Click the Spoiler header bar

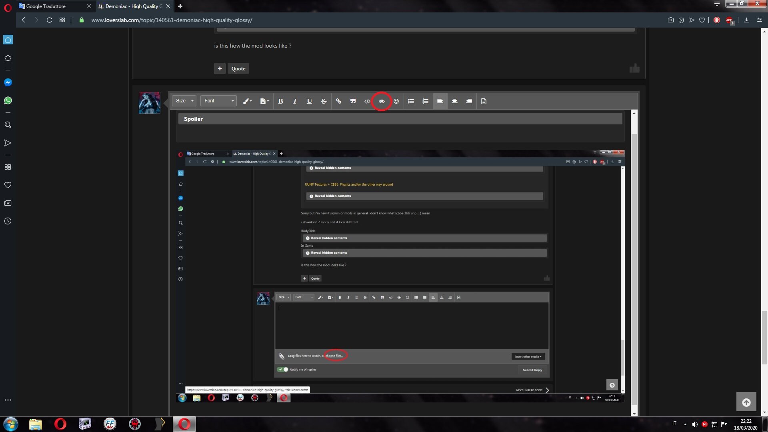(400, 119)
